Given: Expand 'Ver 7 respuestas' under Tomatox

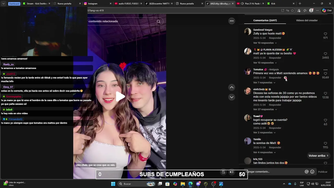Looking at the screenshot, I should pos(264,83).
